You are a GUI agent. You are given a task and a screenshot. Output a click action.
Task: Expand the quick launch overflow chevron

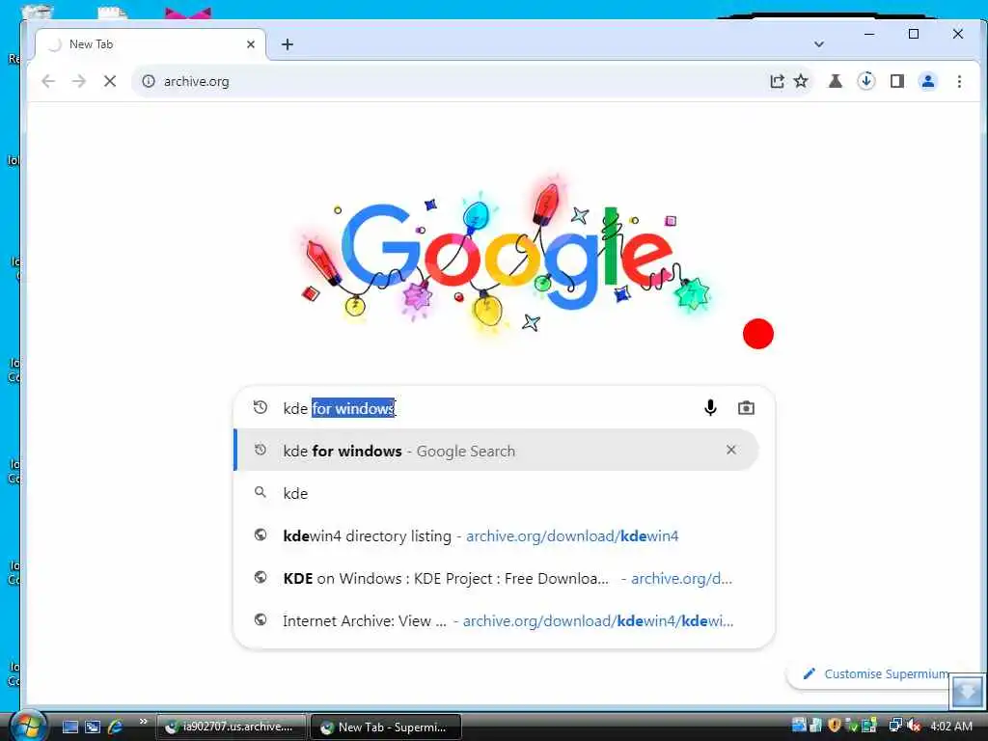tap(143, 722)
